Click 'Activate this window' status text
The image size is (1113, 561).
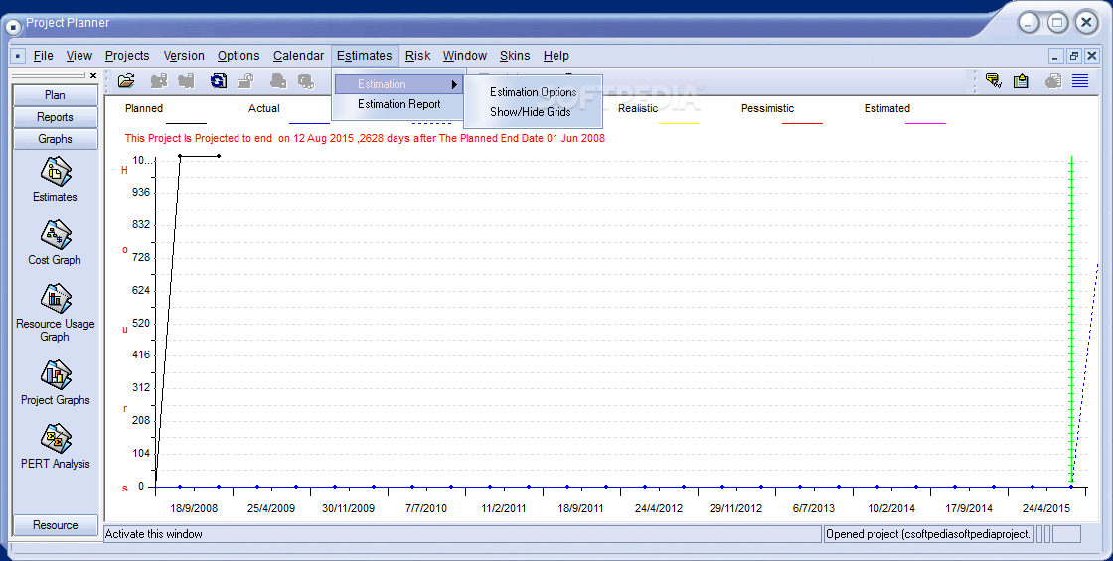tap(153, 534)
